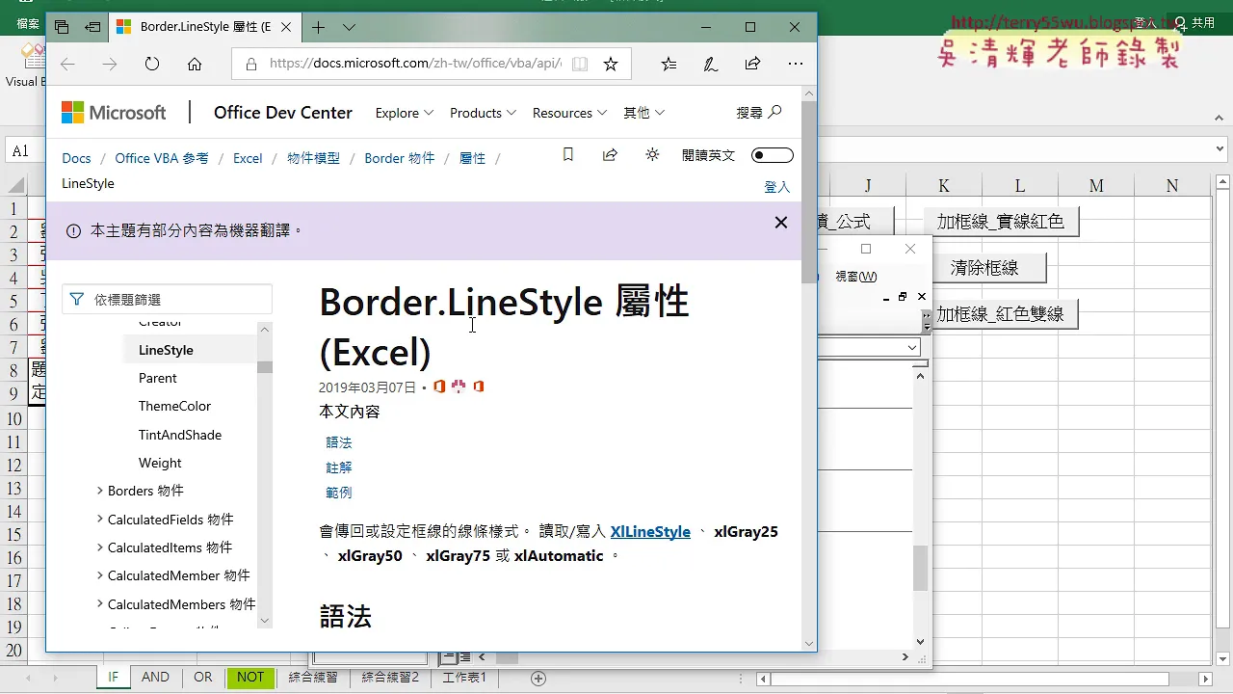This screenshot has height=694, width=1233.
Task: Open the Favorites hub icon
Action: click(669, 65)
